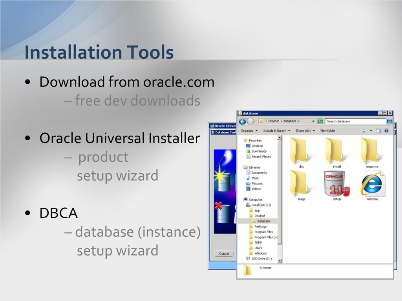
Task: Open the Include in library menu
Action: 276,131
